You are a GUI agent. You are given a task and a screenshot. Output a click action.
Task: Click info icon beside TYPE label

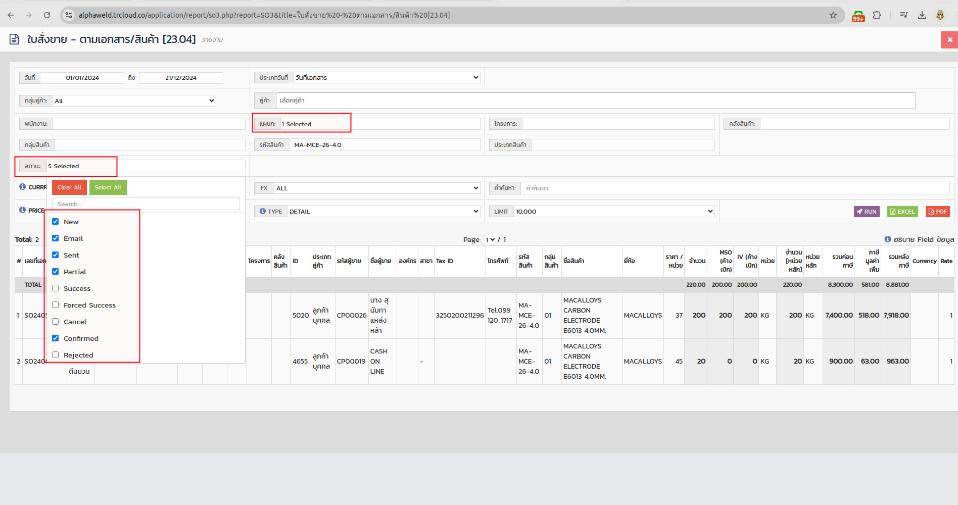[263, 211]
